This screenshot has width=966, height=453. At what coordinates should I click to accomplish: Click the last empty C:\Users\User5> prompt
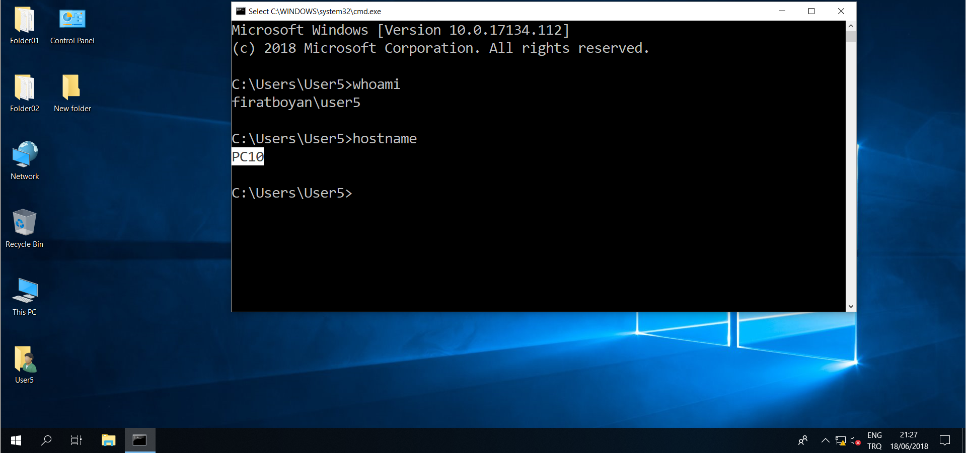pos(292,193)
